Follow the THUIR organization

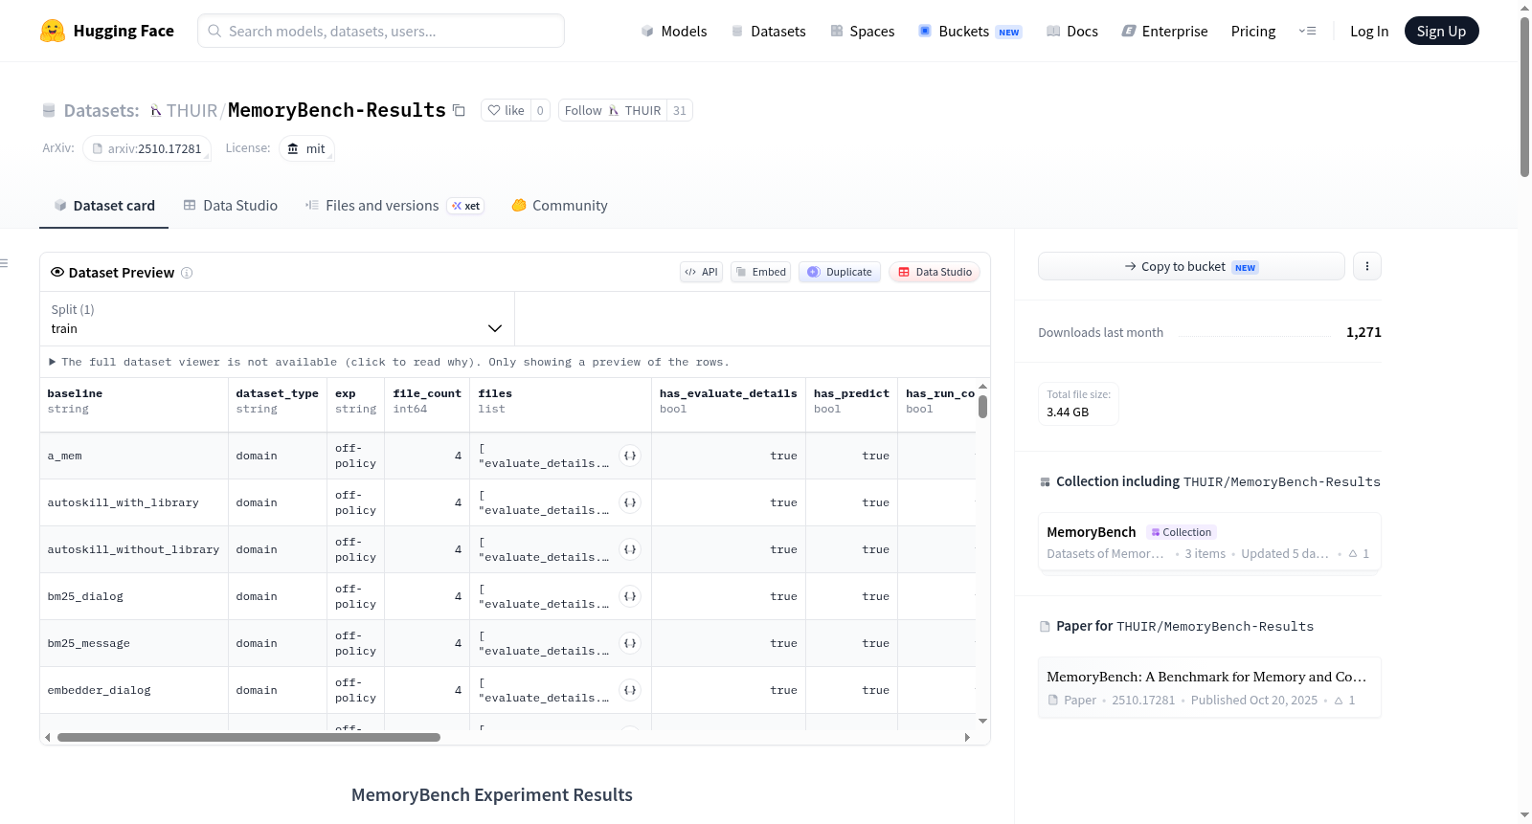pos(613,110)
